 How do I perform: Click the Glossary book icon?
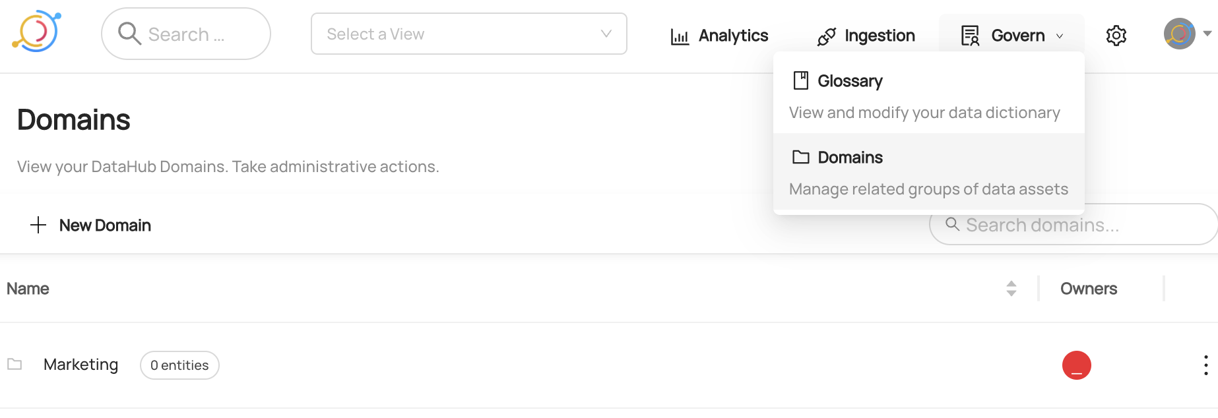800,80
